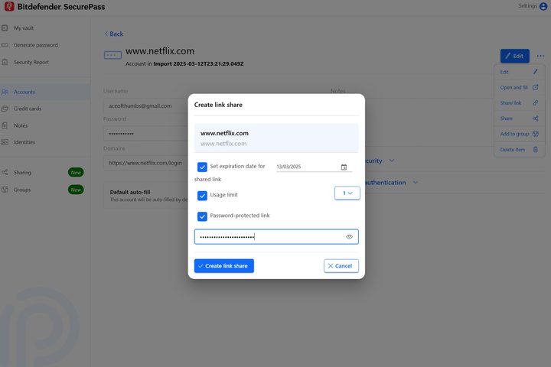551x367 pixels.
Task: Click the netflix account password icon
Action: 112,55
